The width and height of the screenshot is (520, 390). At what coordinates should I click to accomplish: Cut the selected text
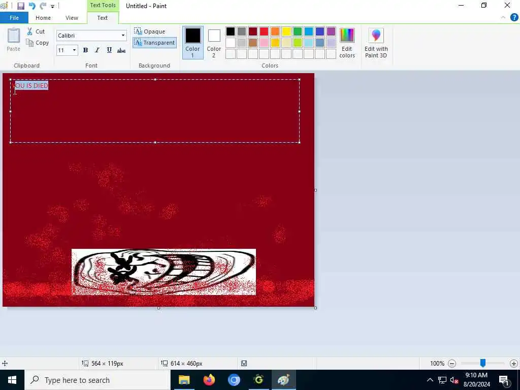pos(36,31)
